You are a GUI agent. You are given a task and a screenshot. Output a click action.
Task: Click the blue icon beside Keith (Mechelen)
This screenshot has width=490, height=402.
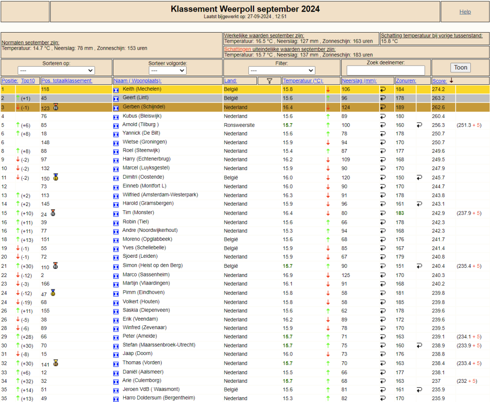click(116, 90)
